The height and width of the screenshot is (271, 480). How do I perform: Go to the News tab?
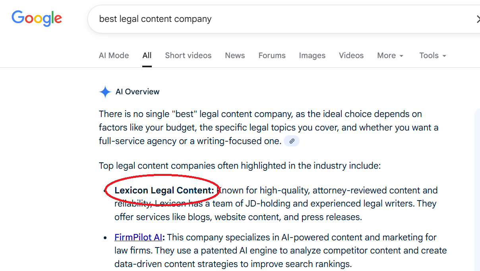[235, 56]
